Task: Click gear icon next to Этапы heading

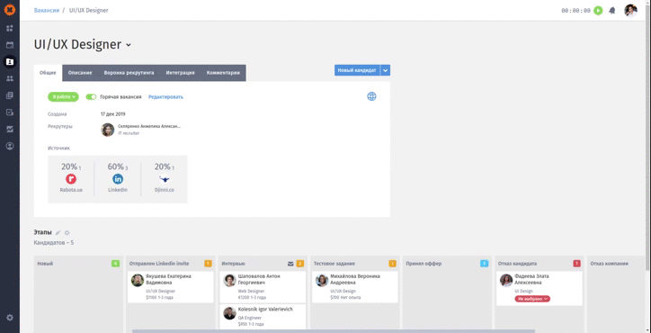Action: coord(67,233)
